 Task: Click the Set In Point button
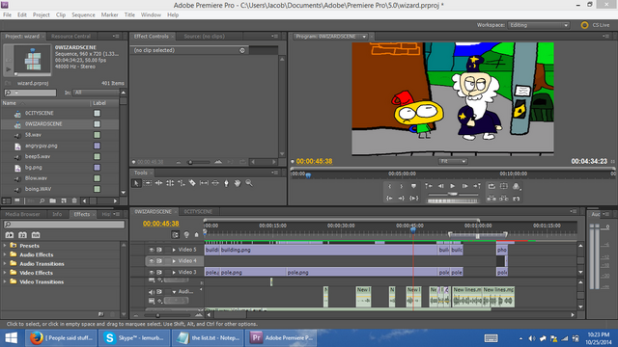tap(390, 186)
